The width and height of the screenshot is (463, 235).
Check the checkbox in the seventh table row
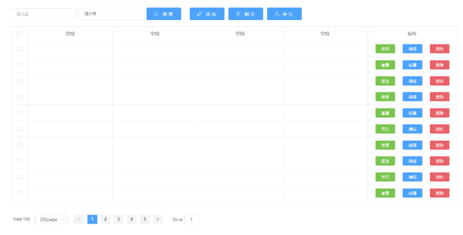[19, 145]
